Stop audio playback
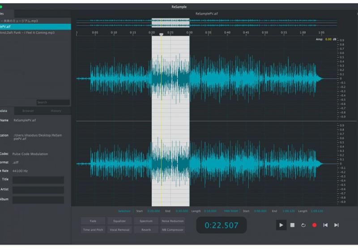Screen dimensions: 358x250 click(x=292, y=225)
